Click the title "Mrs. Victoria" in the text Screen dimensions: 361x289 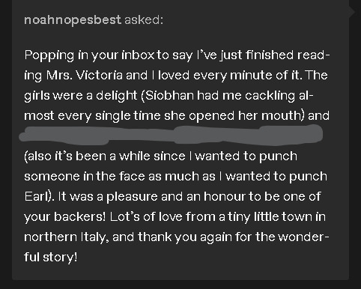[x=84, y=76]
